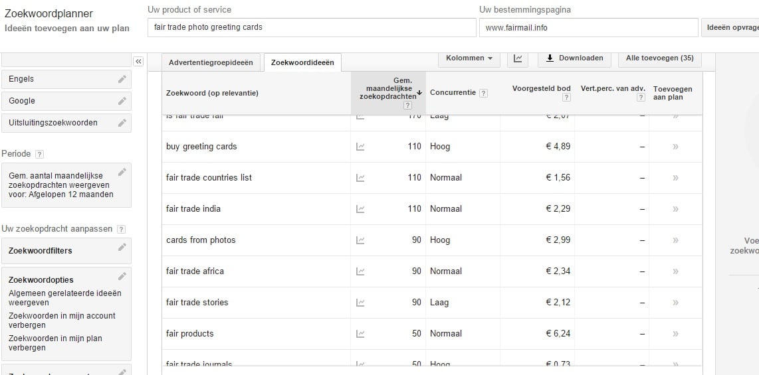Viewport: 759px width, 375px height.
Task: Click the Ideeën opvragen button
Action: point(730,28)
